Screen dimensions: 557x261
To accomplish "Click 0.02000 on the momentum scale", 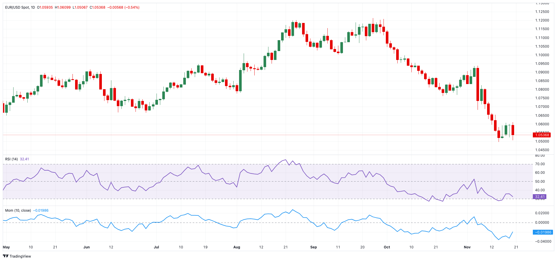I will coord(542,213).
